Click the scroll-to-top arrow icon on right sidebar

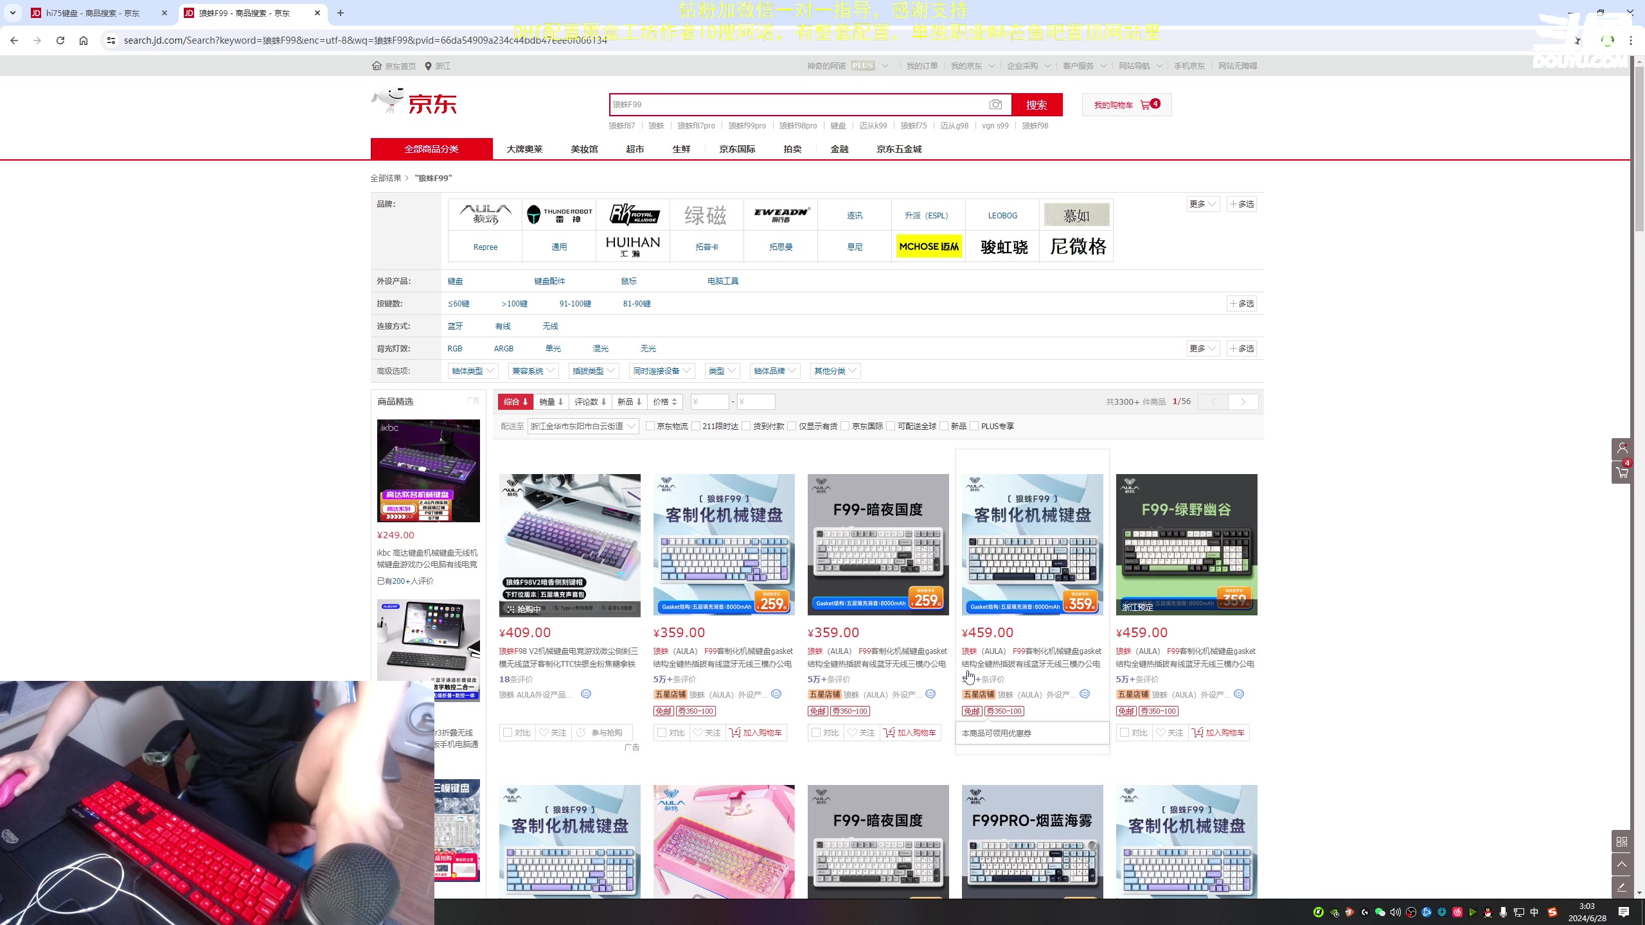1622,865
